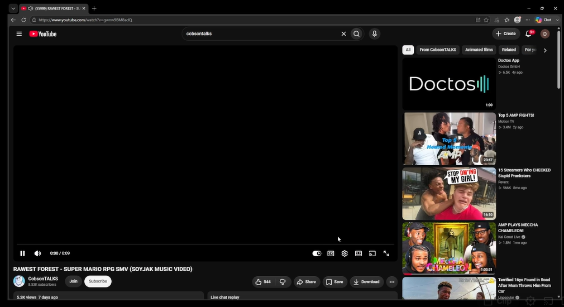Open the Kai Cenat Live channel link

[509, 237]
